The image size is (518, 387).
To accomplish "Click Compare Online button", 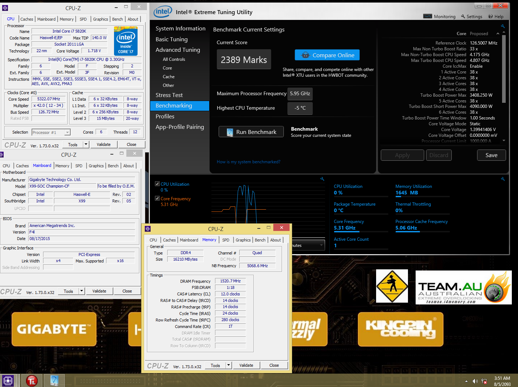I will click(x=327, y=55).
